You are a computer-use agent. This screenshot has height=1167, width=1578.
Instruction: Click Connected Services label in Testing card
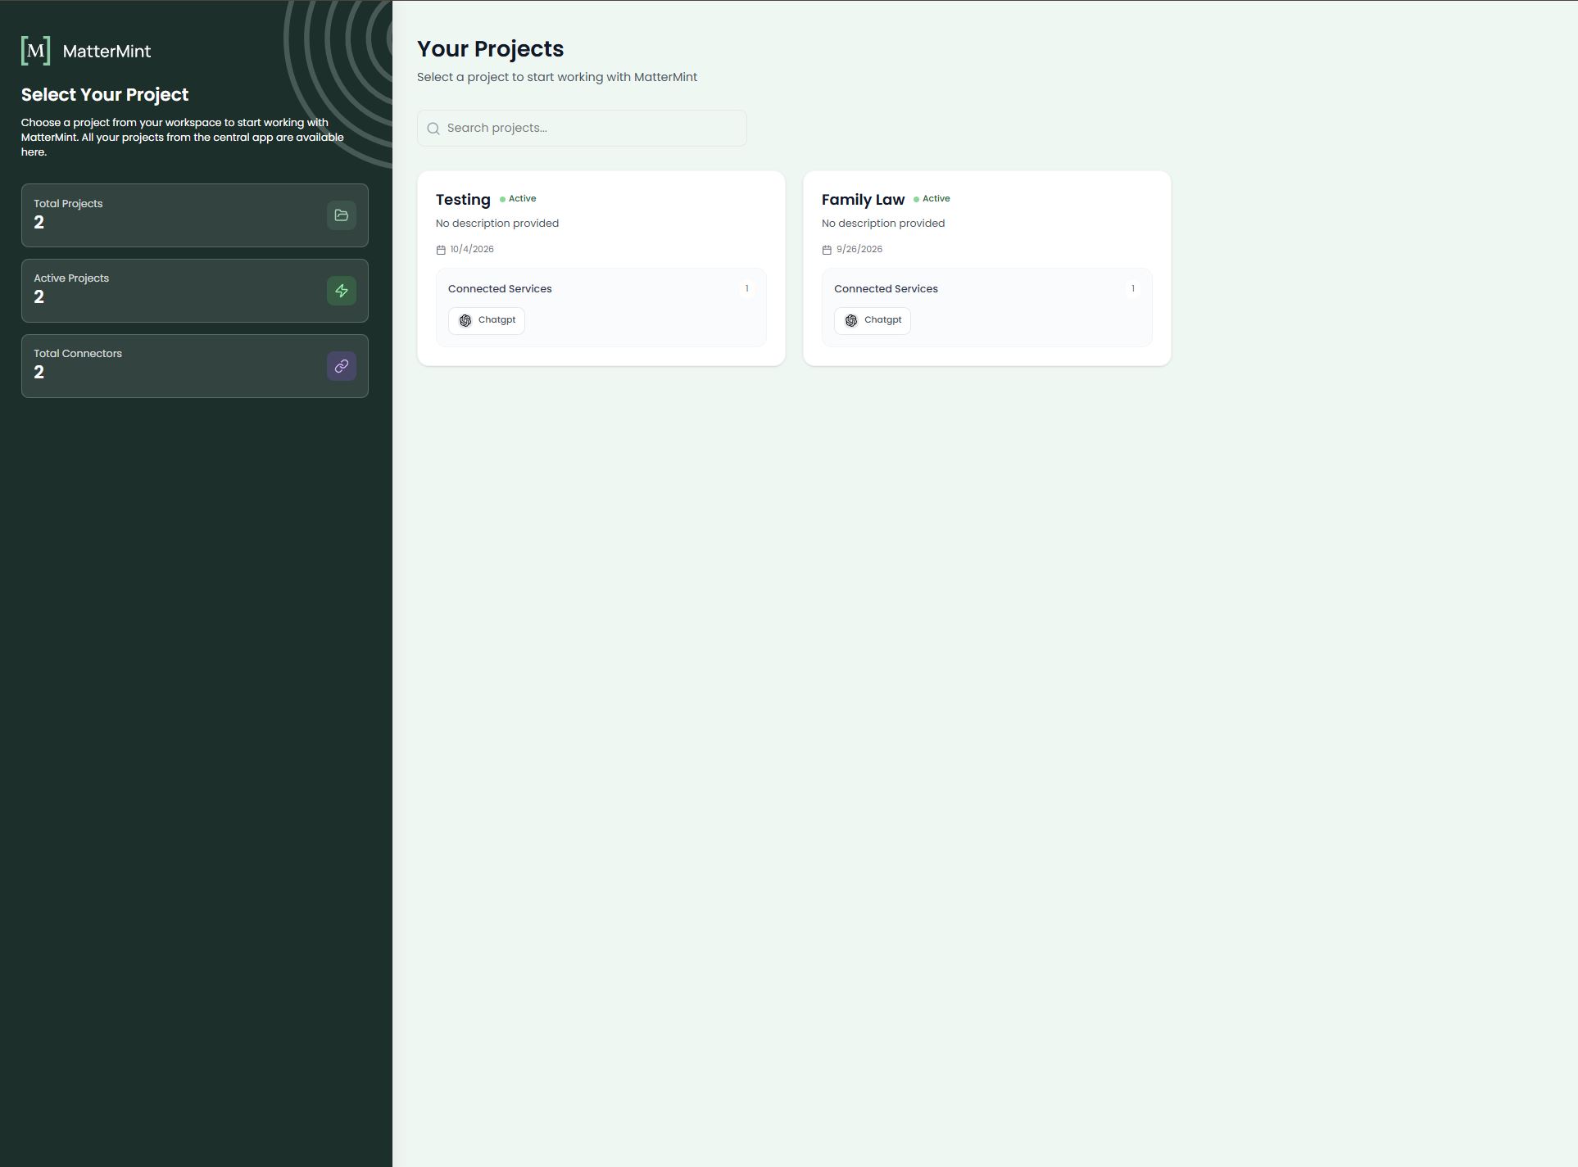[x=500, y=289]
